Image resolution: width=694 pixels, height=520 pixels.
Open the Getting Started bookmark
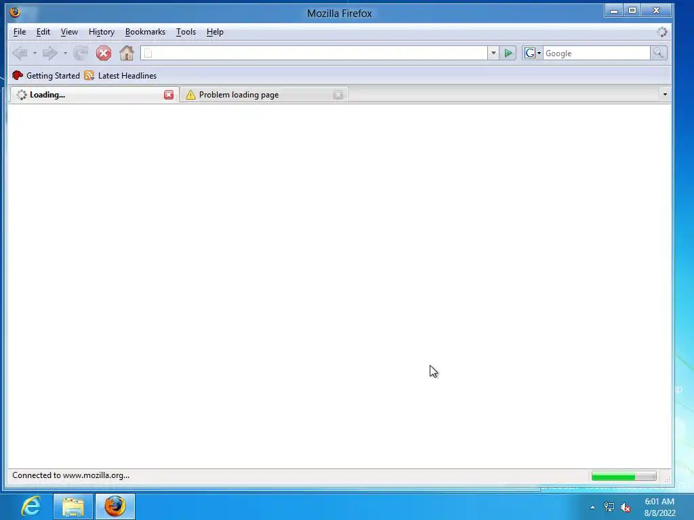[x=46, y=76]
